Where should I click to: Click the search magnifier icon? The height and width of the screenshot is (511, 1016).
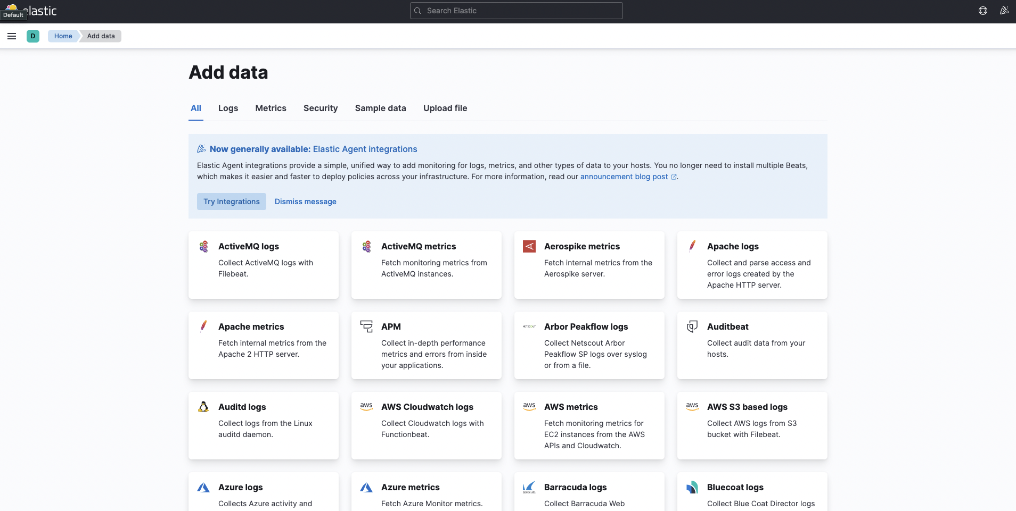[418, 11]
